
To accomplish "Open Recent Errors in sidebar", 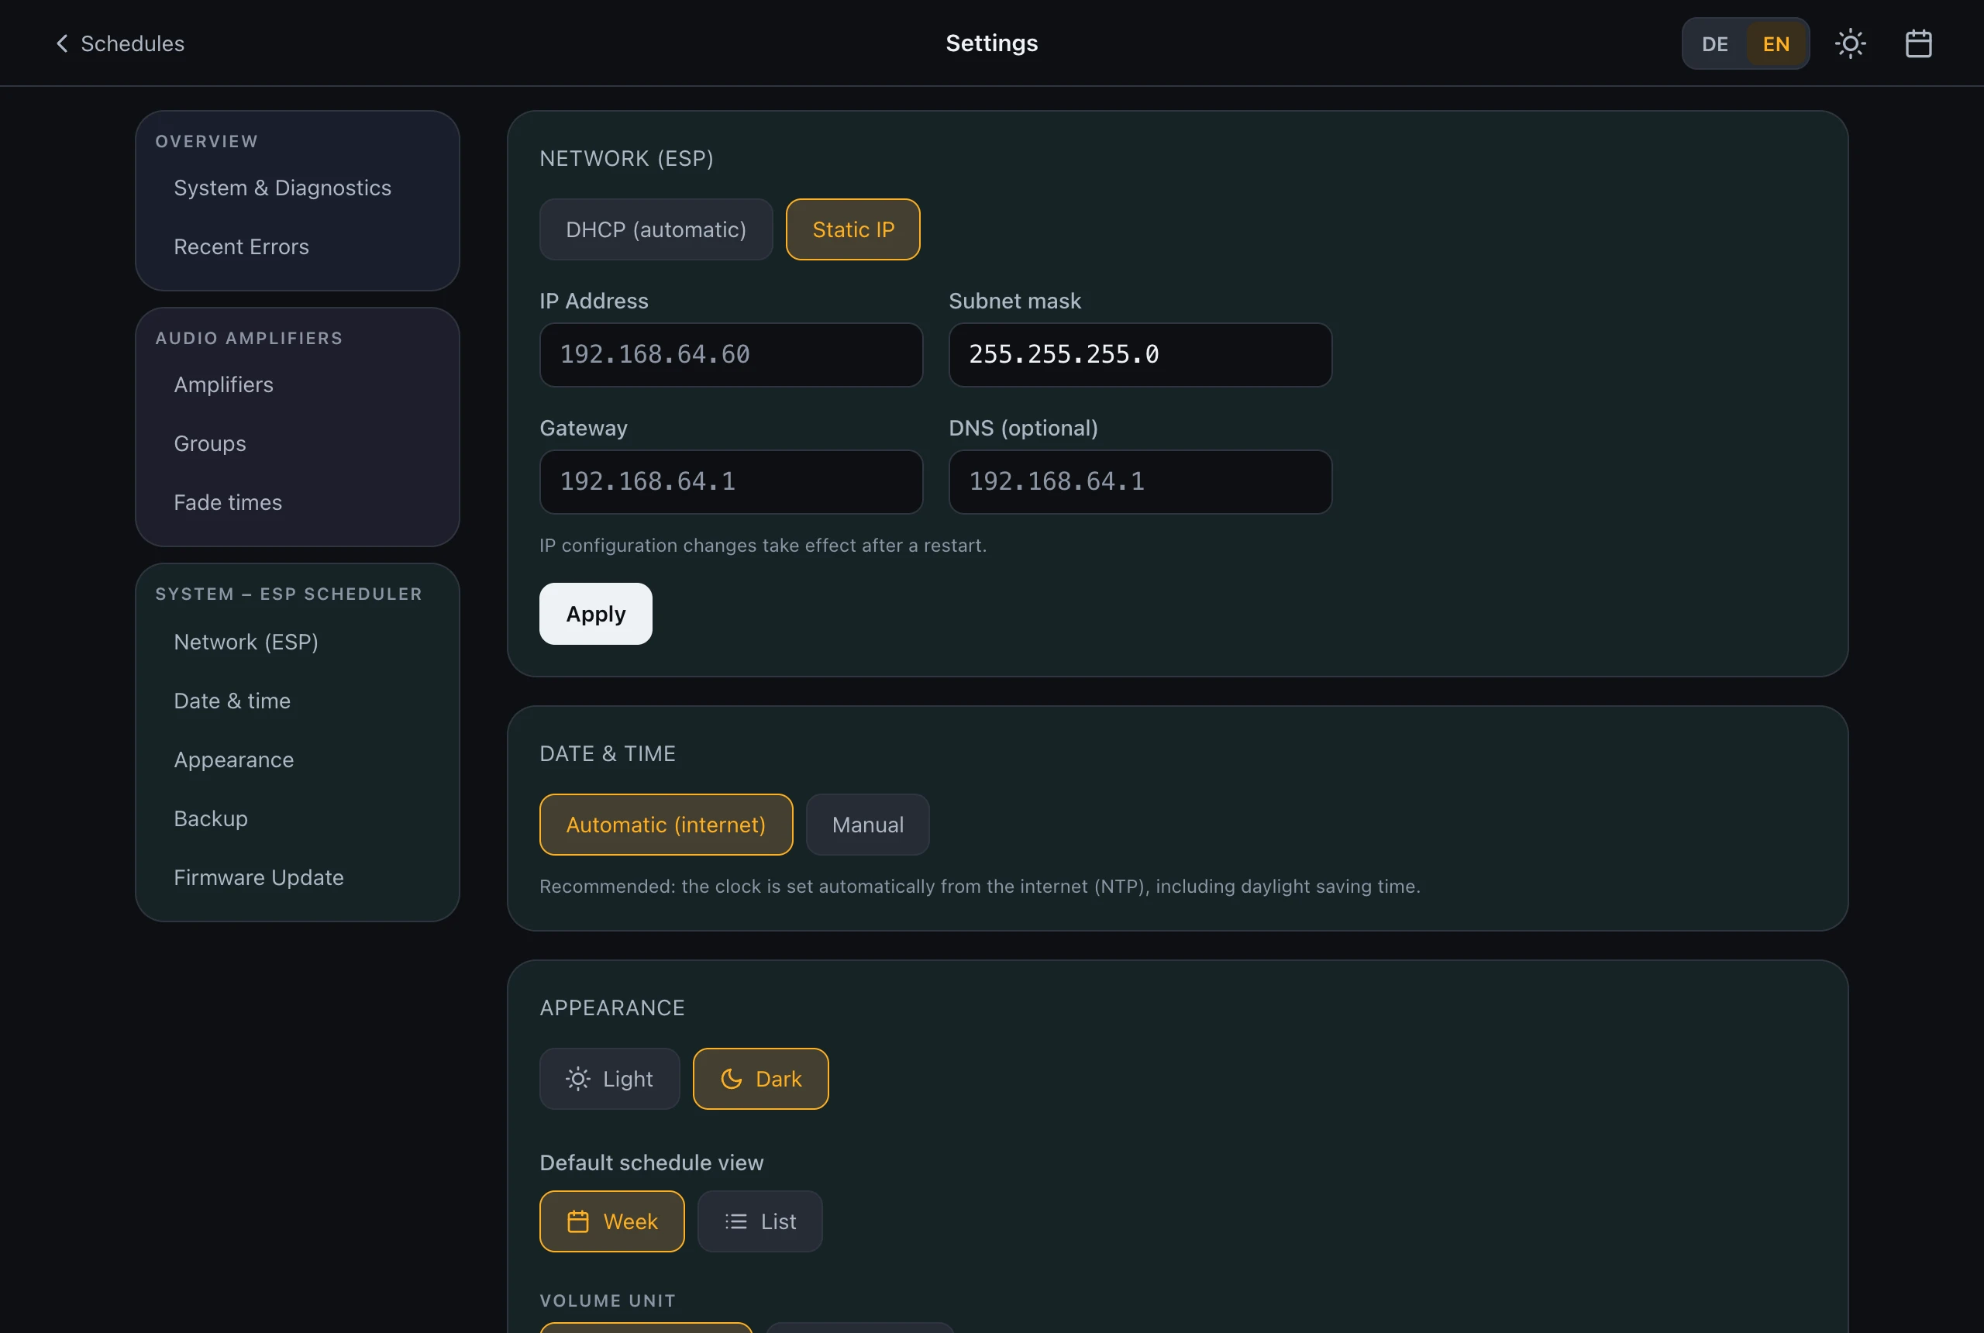I will (x=241, y=246).
